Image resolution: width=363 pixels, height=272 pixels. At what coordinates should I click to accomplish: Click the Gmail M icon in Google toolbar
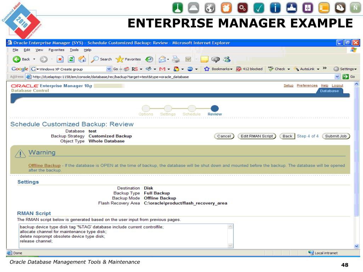[162, 69]
